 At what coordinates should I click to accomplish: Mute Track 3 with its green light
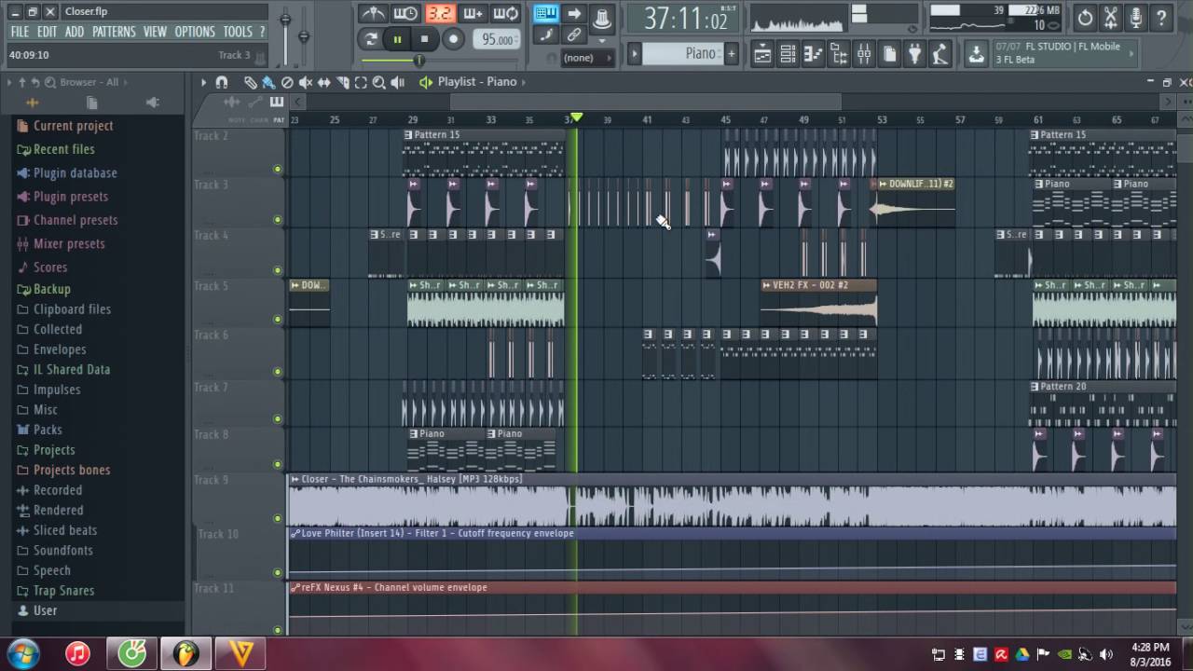point(278,220)
